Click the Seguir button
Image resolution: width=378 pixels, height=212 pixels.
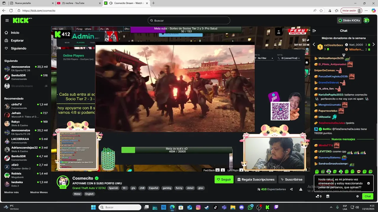click(x=224, y=179)
